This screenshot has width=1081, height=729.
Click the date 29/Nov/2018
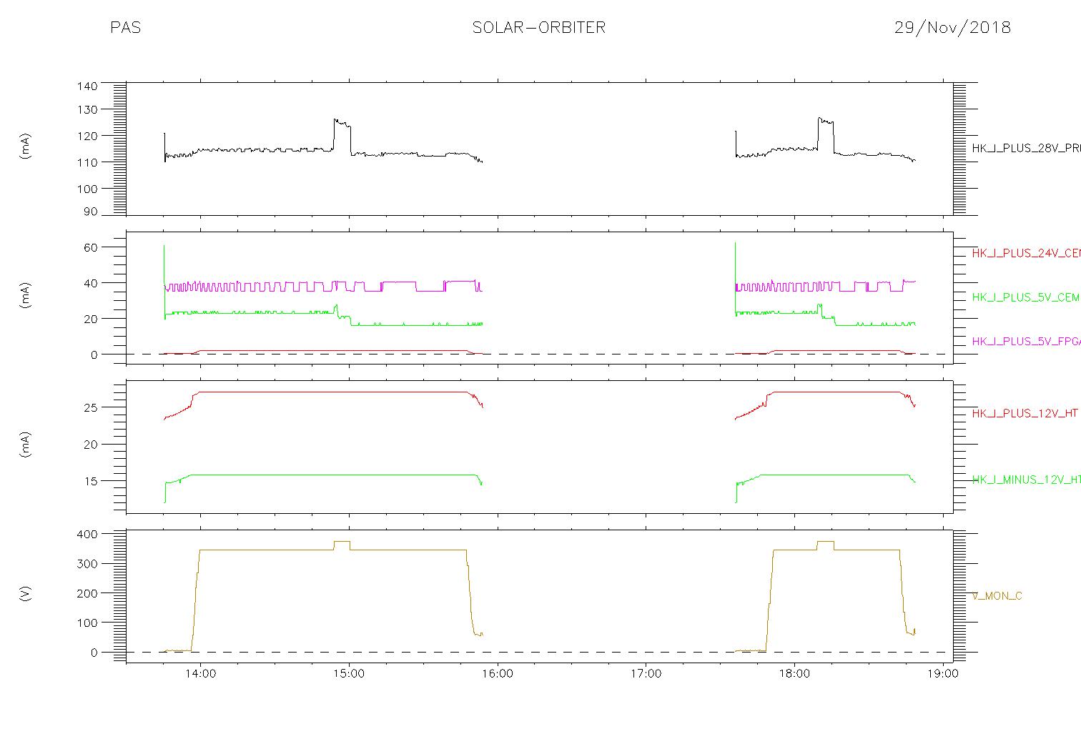[x=952, y=27]
